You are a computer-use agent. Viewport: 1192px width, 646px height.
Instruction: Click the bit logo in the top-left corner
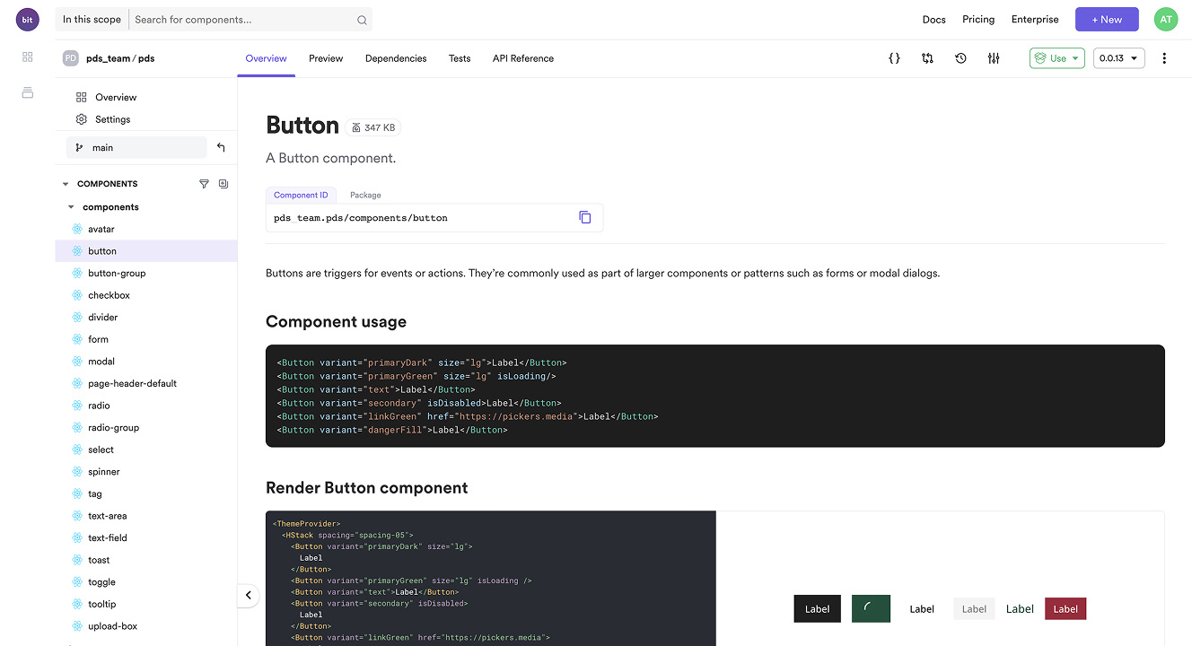point(28,19)
